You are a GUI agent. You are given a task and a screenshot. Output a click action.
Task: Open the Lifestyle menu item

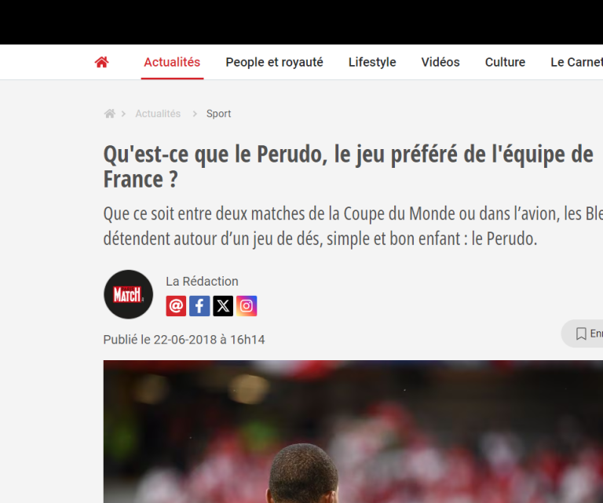point(372,62)
